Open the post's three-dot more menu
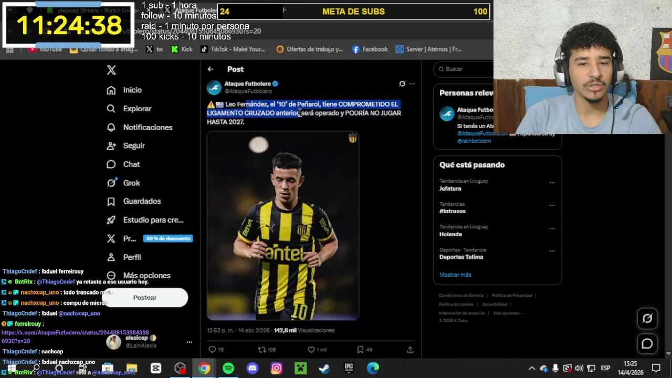Image resolution: width=672 pixels, height=378 pixels. click(x=412, y=83)
